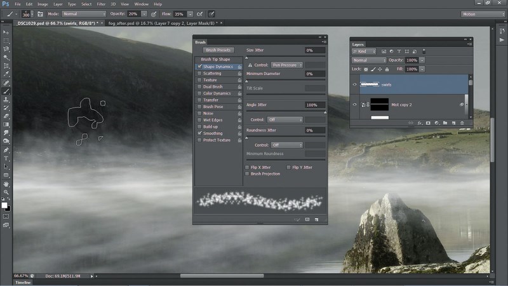Open the brush Mode dropdown
508x286 pixels.
84,14
